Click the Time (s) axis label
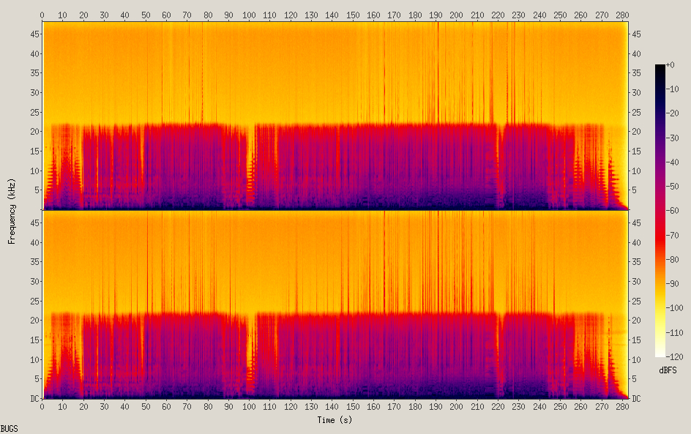Viewport: 691px width, 434px height. (x=335, y=420)
